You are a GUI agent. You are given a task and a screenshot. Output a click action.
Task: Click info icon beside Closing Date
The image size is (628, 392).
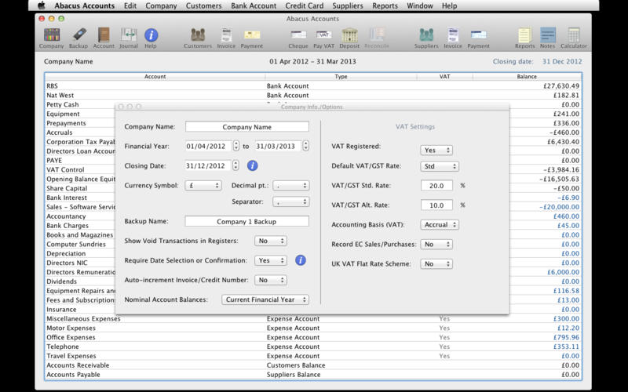pyautogui.click(x=252, y=165)
